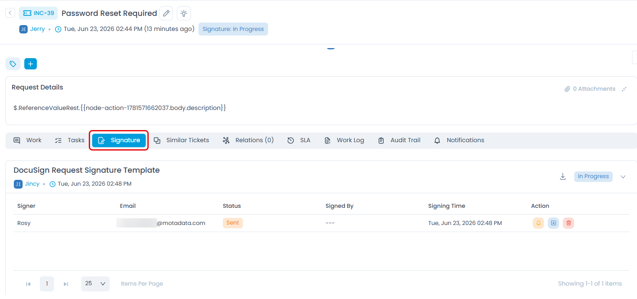The width and height of the screenshot is (637, 299).
Task: Click the Email column header
Action: click(128, 206)
